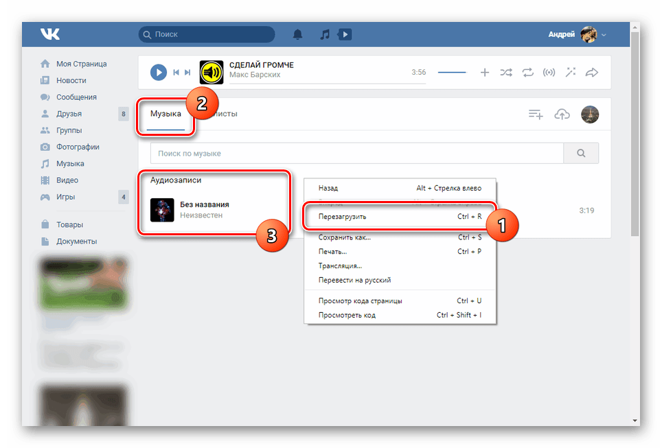The height and width of the screenshot is (448, 662).
Task: Select Перезагрузить in context menu
Action: pyautogui.click(x=343, y=216)
